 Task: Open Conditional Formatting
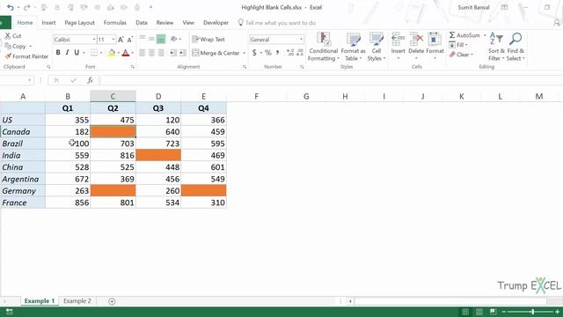(323, 47)
